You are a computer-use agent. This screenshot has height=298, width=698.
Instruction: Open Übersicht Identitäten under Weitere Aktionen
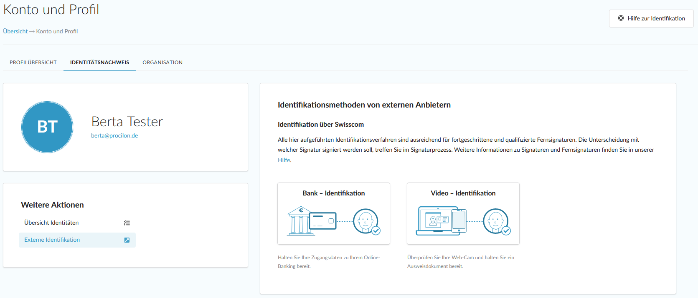(51, 223)
